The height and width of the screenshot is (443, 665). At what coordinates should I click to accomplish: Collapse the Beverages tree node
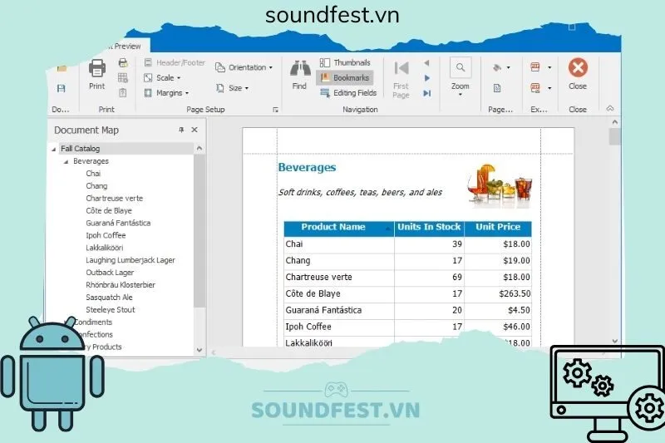(x=66, y=161)
